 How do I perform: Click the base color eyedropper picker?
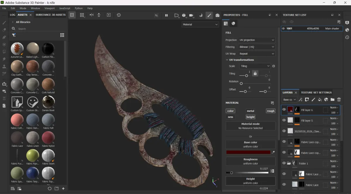click(273, 152)
